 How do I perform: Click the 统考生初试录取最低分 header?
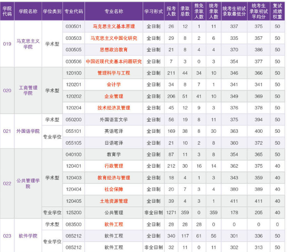click(234, 11)
